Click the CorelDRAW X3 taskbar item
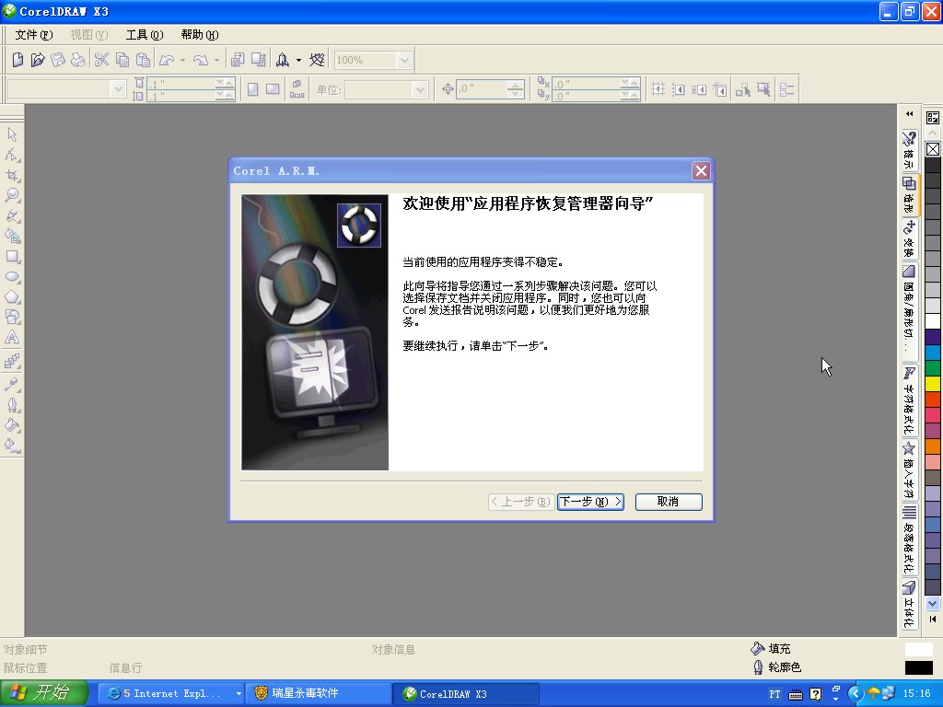943x707 pixels. click(466, 694)
